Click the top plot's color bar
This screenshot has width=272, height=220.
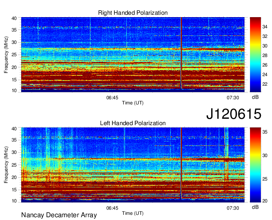[x=255, y=55]
